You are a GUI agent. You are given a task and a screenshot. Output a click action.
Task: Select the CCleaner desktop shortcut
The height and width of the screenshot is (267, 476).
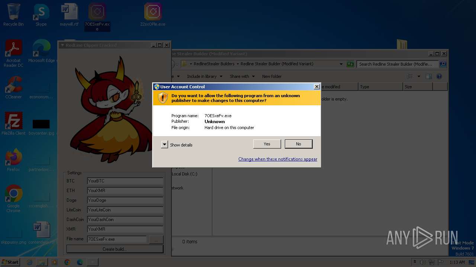[13, 88]
